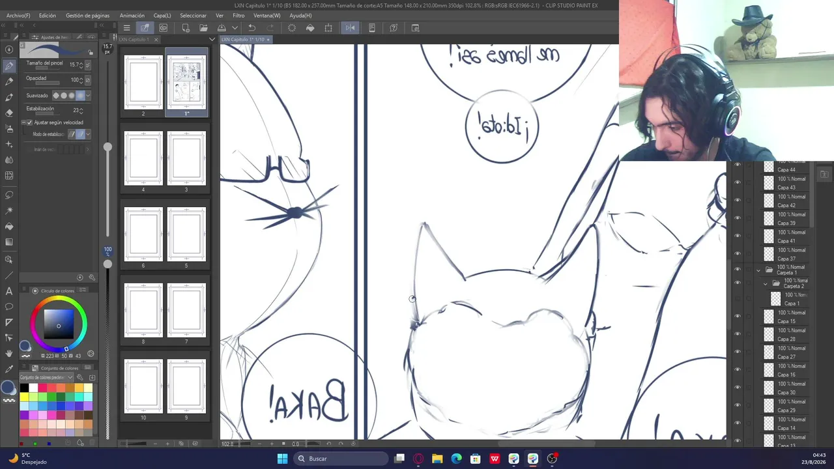This screenshot has height=469, width=834.
Task: Hide layer Capa 43
Action: coord(737,183)
